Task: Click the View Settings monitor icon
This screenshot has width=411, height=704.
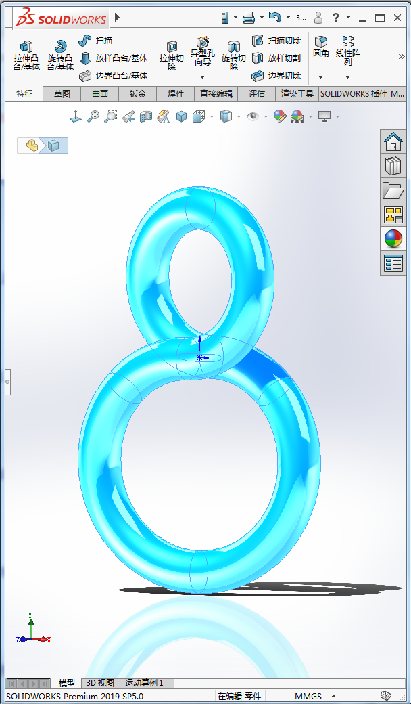Action: [324, 116]
